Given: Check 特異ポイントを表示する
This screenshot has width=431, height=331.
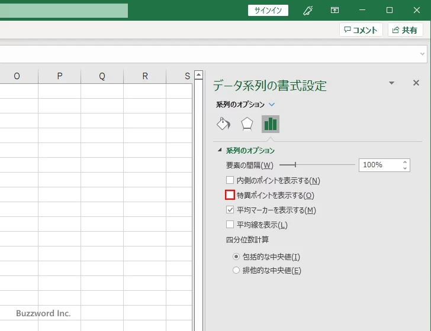Looking at the screenshot, I should [230, 195].
